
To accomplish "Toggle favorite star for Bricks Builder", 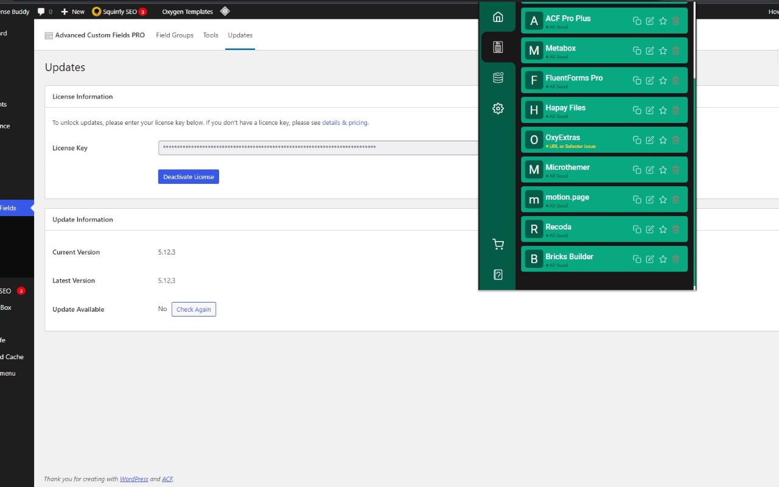I will 663,259.
